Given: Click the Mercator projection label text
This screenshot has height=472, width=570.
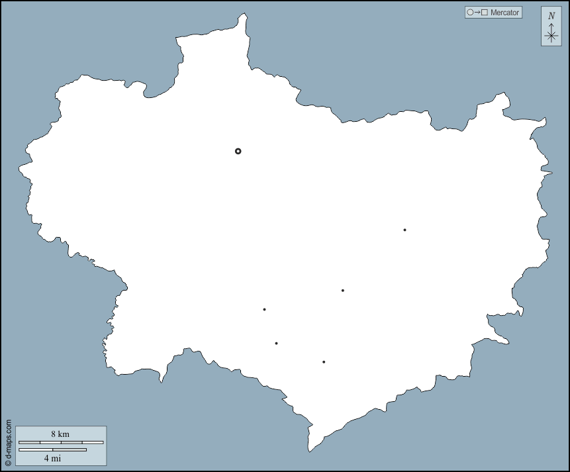Looking at the screenshot, I should coord(505,13).
